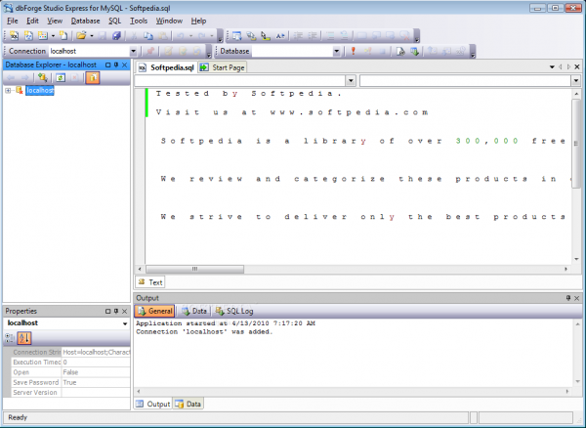Click the new connection icon in Database Explorer
586x428 pixels.
pos(43,77)
